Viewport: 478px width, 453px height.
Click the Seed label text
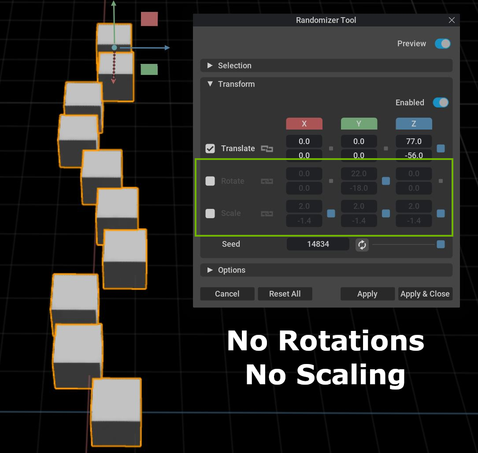coord(231,244)
